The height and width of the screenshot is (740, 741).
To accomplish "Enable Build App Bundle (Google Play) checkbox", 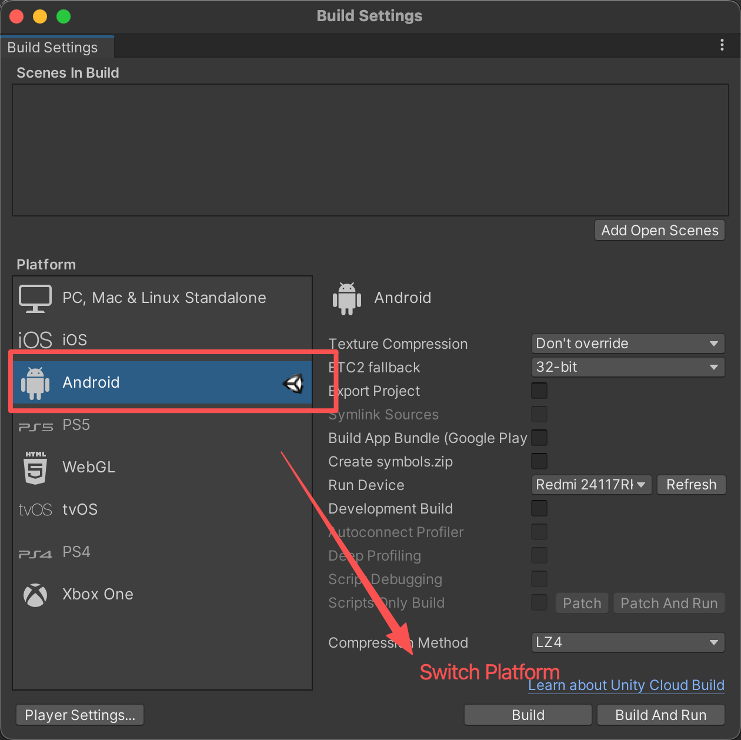I will coord(539,438).
